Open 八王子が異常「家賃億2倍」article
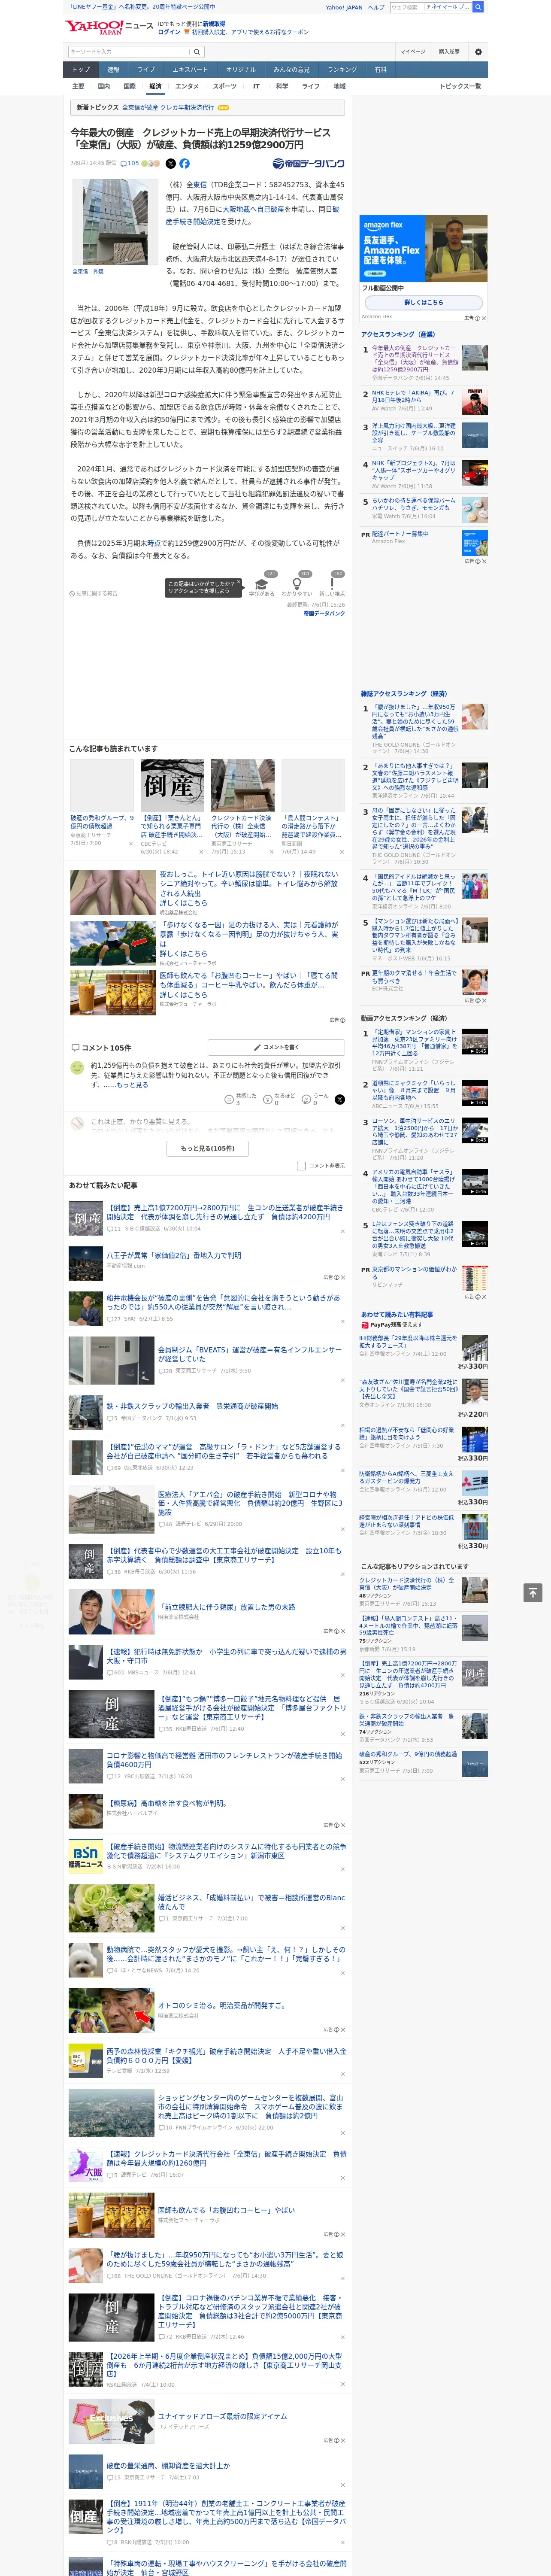Image resolution: width=551 pixels, height=2576 pixels. pyautogui.click(x=174, y=1255)
